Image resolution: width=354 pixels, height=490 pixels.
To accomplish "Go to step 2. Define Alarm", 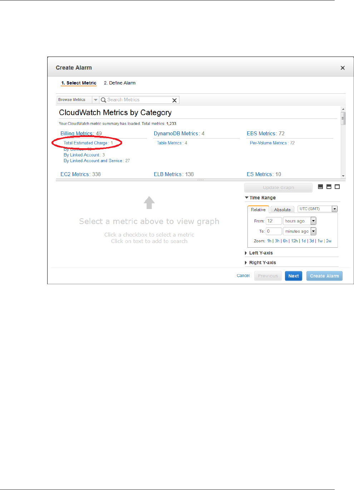I will pos(120,83).
